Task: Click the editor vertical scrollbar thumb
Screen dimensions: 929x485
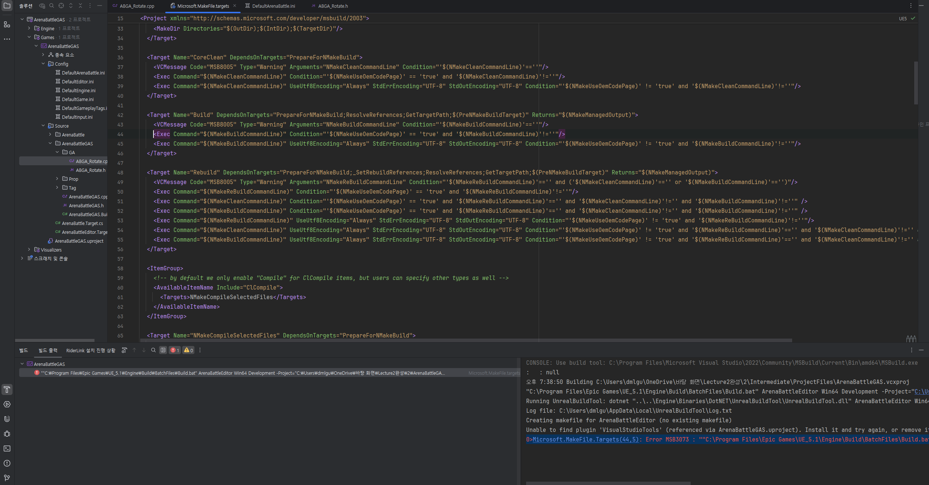Action: tap(916, 83)
